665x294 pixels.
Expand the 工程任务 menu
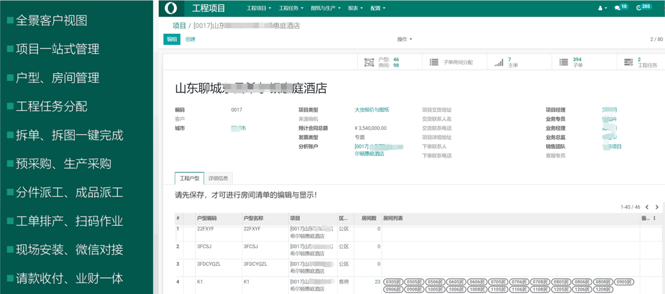point(291,8)
